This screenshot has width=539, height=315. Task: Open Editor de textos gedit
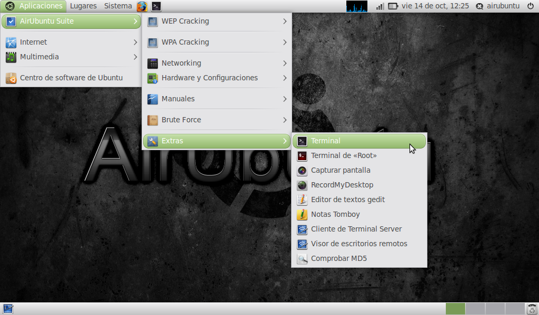tap(347, 199)
